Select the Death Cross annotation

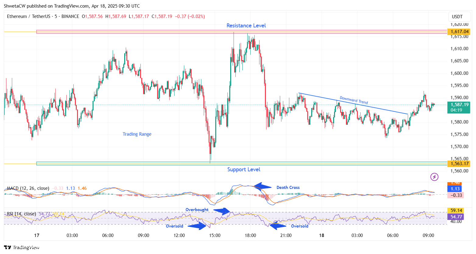pyautogui.click(x=288, y=187)
